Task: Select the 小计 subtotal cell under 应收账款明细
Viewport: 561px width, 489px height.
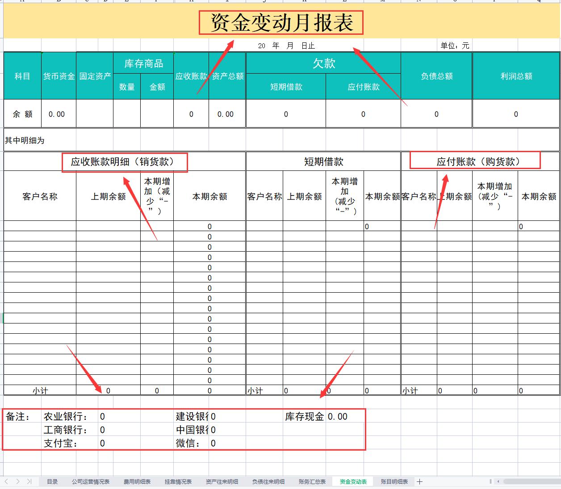Action: click(x=40, y=390)
